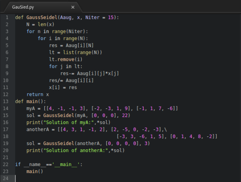Click the string "Solution of anotherA:"
The width and height of the screenshot is (241, 182).
tap(76, 151)
